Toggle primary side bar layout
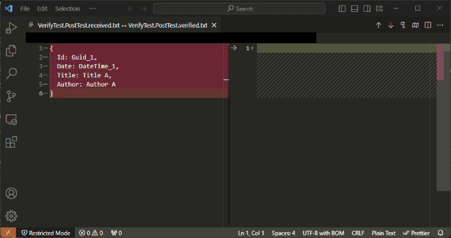 [x=342, y=9]
